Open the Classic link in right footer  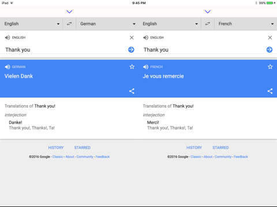click(196, 157)
